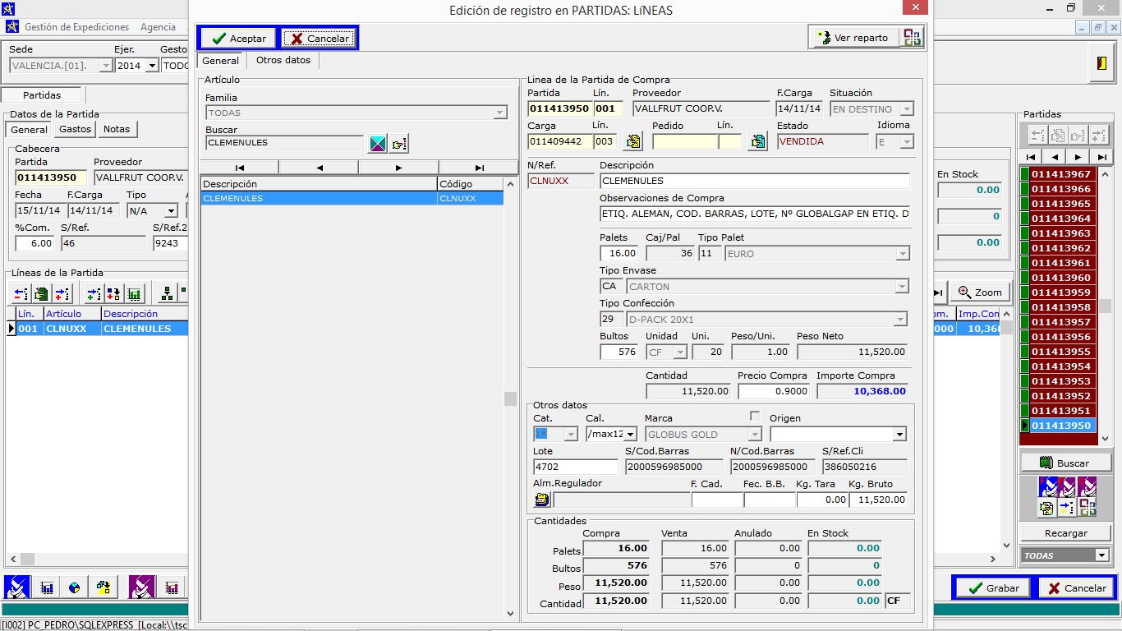
Task: Open the Gastos tab in Datos de la Partida
Action: [x=75, y=129]
